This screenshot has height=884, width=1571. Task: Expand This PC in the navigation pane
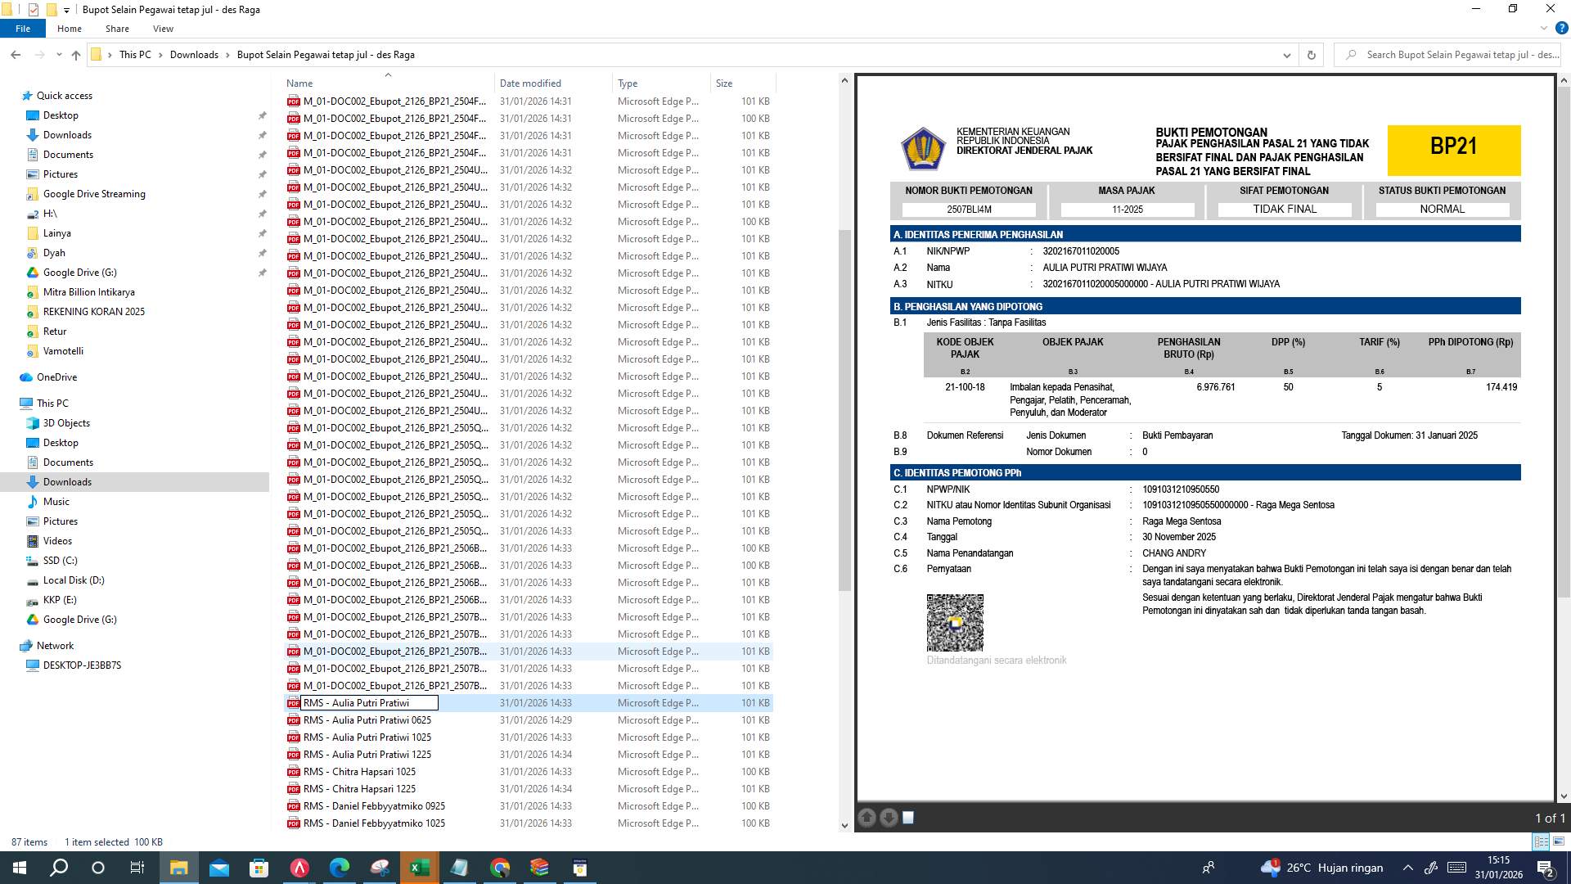click(21, 403)
